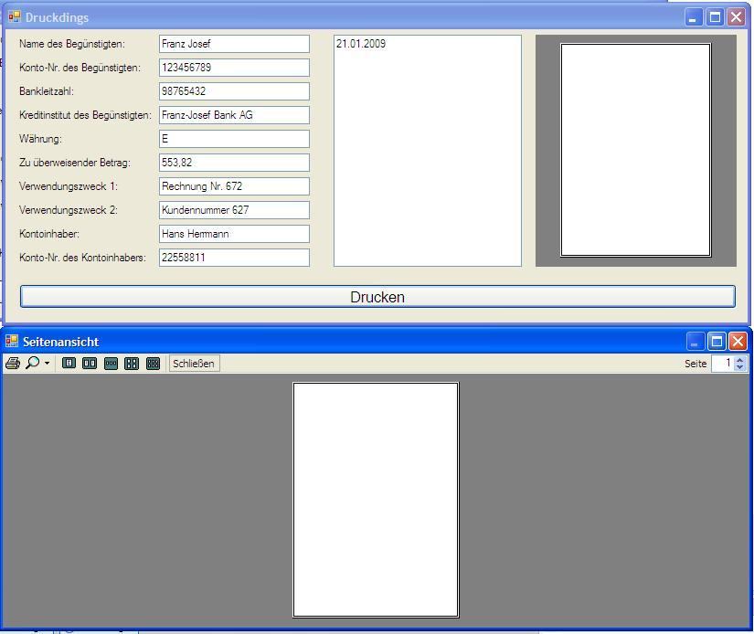Click the large Drucken button

click(x=377, y=297)
